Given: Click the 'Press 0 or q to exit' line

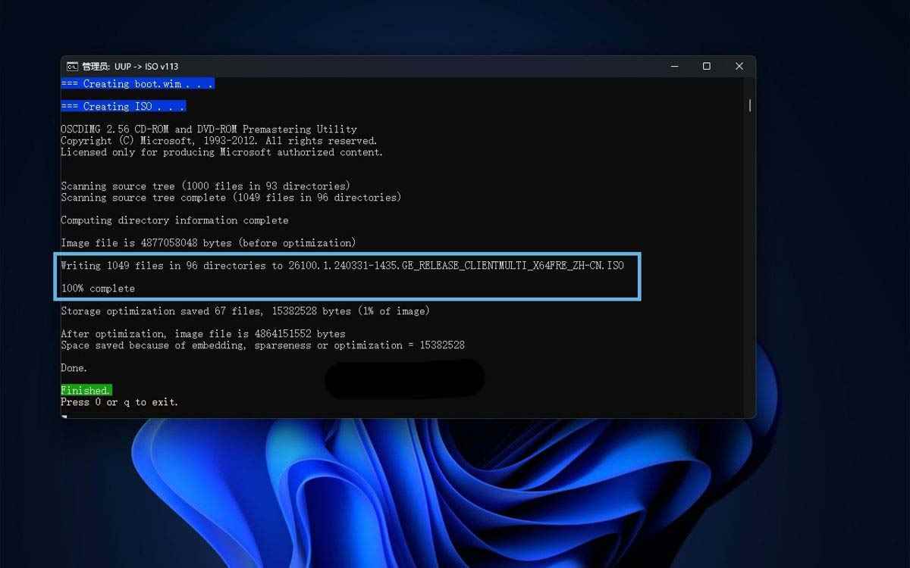Looking at the screenshot, I should (118, 401).
